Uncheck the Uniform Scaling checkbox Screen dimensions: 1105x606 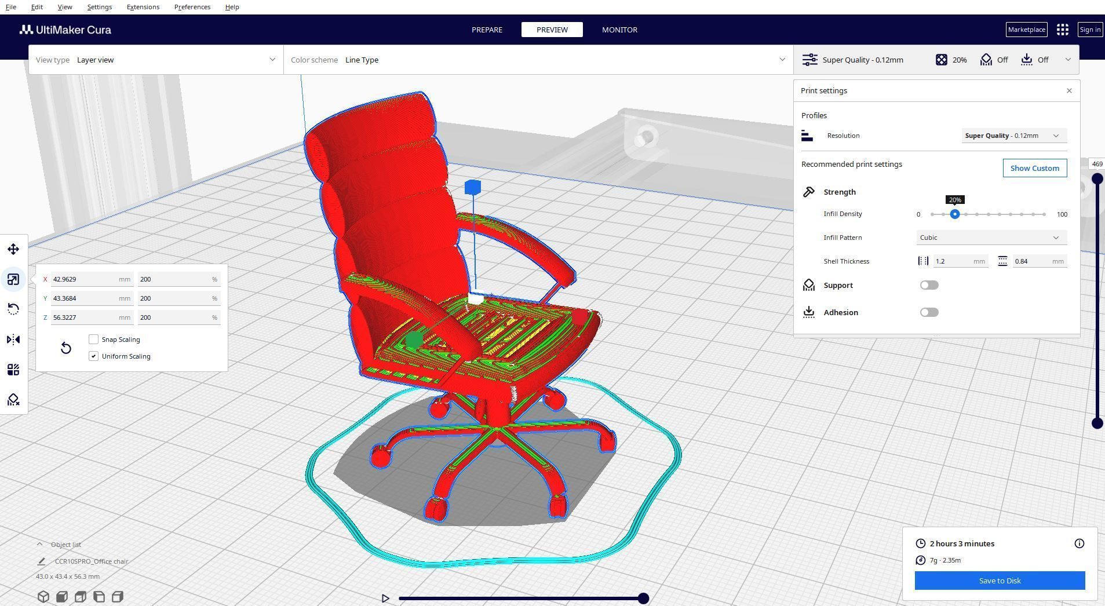[94, 356]
